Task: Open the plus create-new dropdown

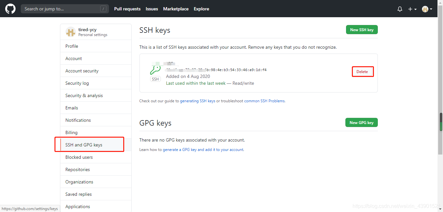Action: [412, 9]
